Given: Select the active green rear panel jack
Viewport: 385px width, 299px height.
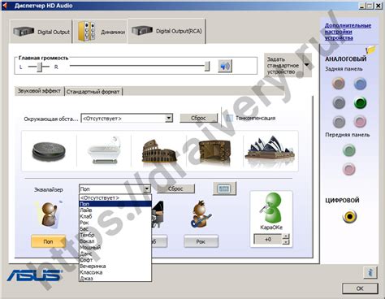Looking at the screenshot, I should coord(360,103).
